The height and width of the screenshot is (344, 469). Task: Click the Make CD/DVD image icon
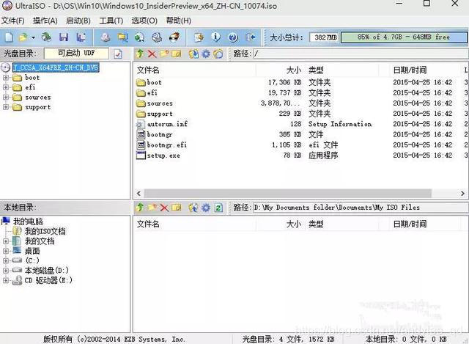[105, 37]
